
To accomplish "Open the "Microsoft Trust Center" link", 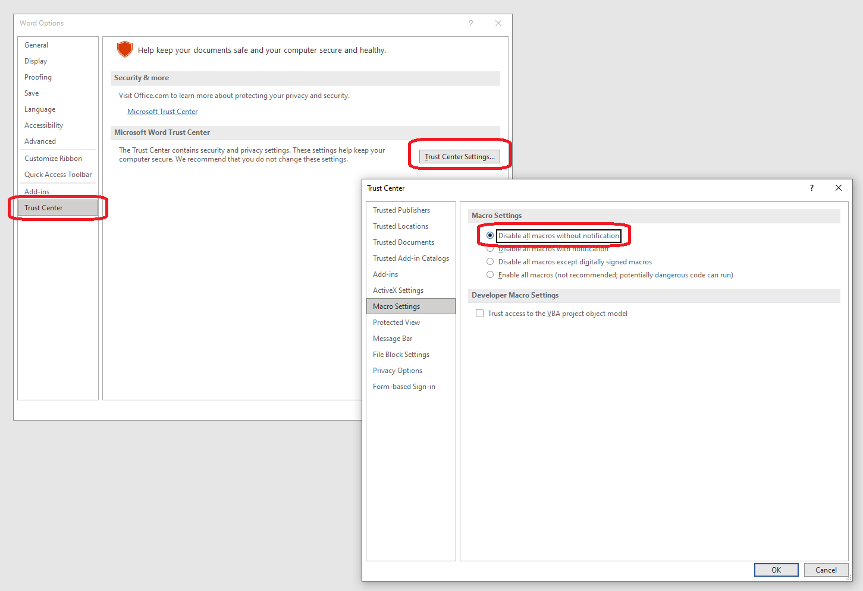I will pos(162,111).
